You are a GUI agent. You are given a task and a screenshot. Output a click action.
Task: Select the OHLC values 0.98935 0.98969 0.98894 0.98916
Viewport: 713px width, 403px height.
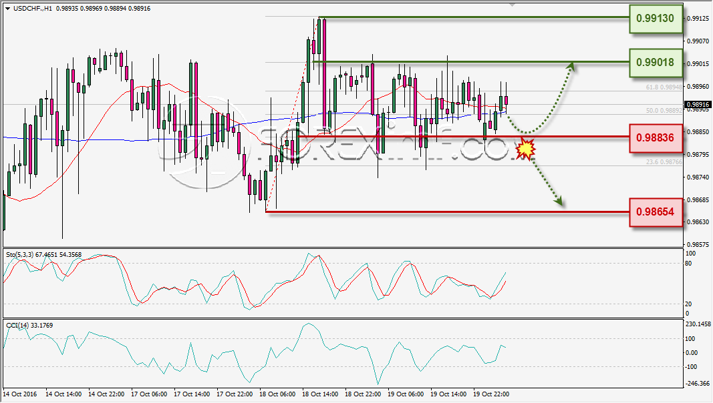[103, 9]
